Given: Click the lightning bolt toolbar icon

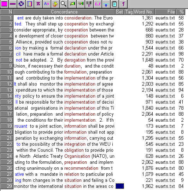Looking at the screenshot, I should [x=55, y=4].
